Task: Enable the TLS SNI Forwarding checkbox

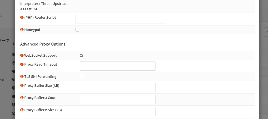Action: pos(81,76)
